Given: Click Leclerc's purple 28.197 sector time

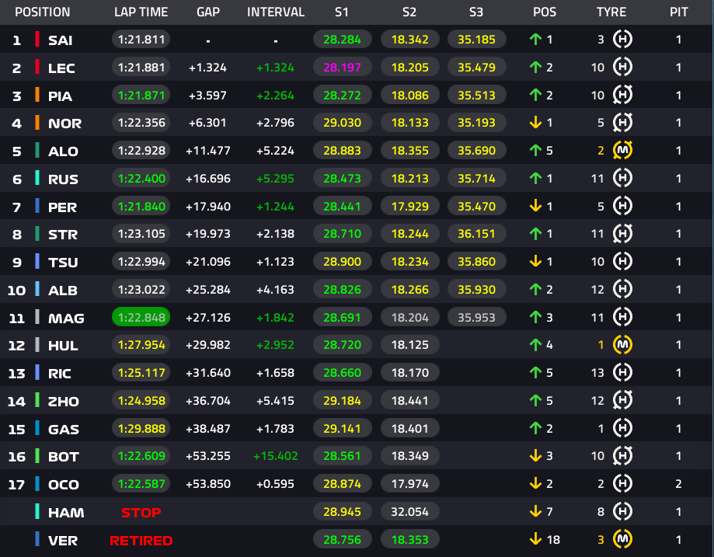Looking at the screenshot, I should 342,68.
